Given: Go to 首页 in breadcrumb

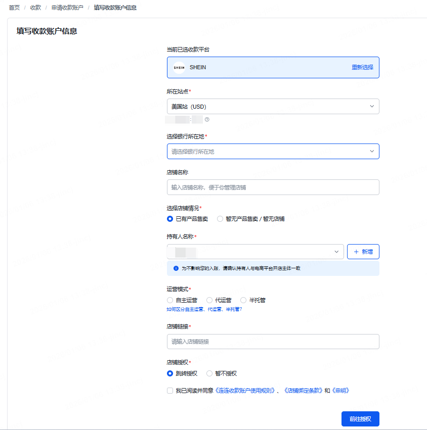Looking at the screenshot, I should tap(14, 8).
